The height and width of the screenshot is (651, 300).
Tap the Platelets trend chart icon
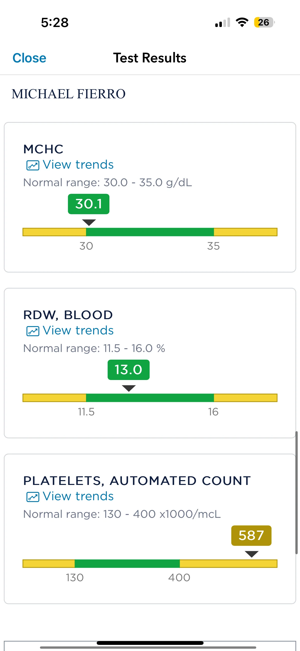[33, 497]
